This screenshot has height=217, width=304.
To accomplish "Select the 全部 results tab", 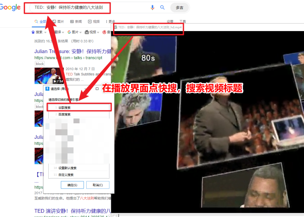I will (40, 22).
